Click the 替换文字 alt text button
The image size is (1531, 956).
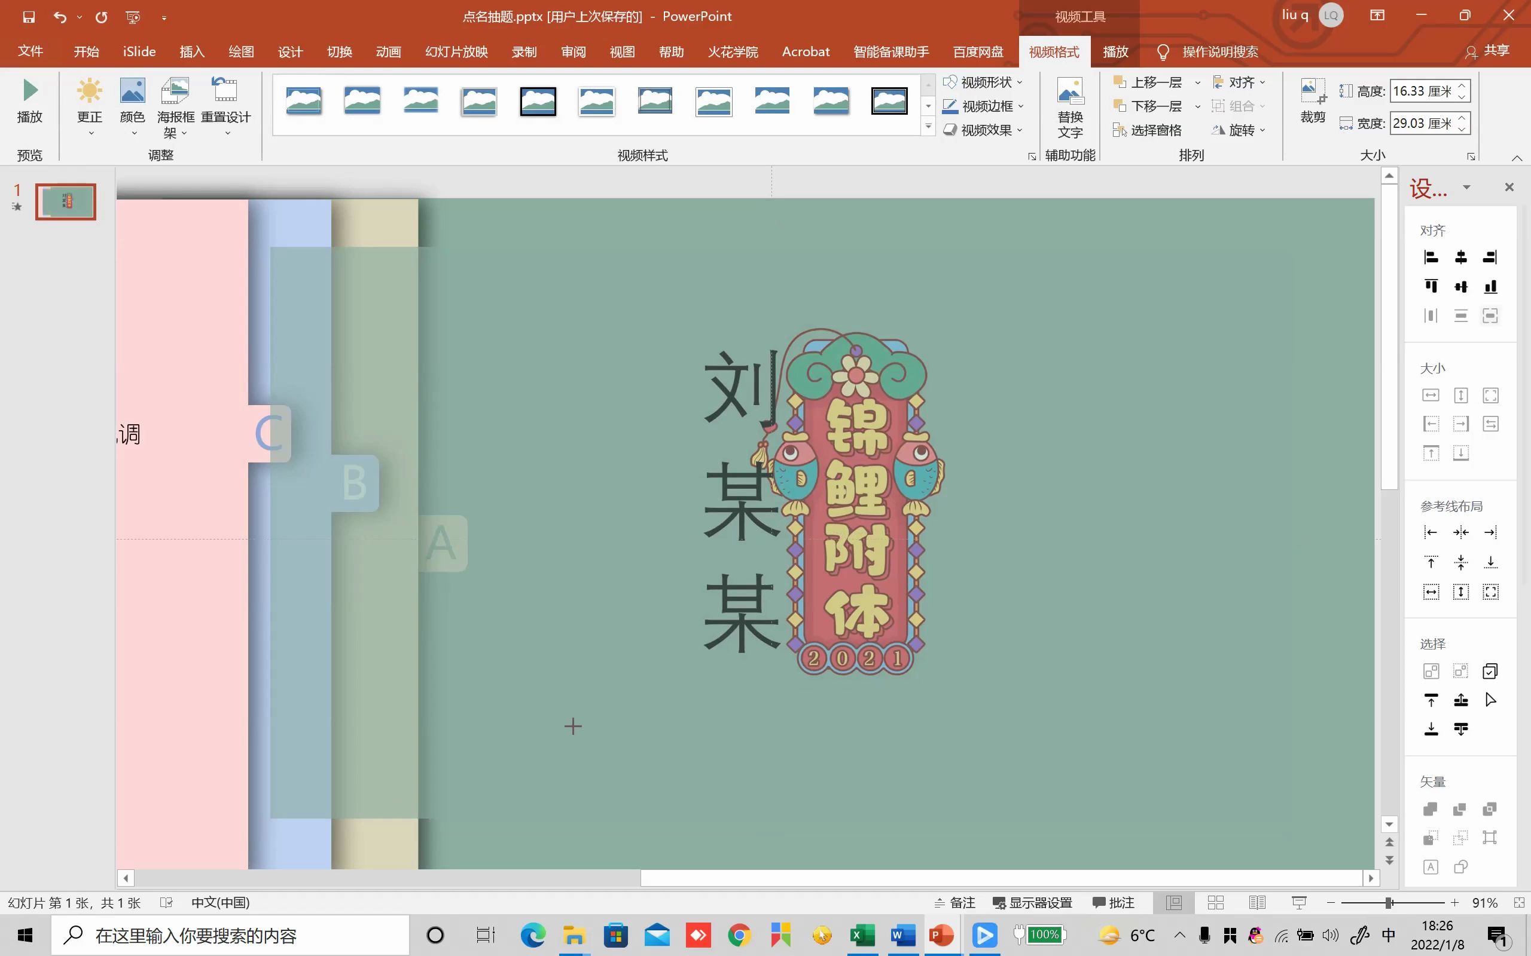pos(1070,108)
